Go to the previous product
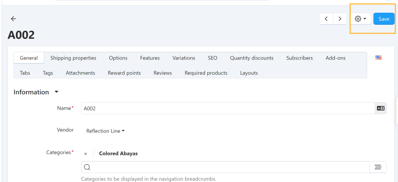Viewport: 398px width, 182px height. coord(326,19)
